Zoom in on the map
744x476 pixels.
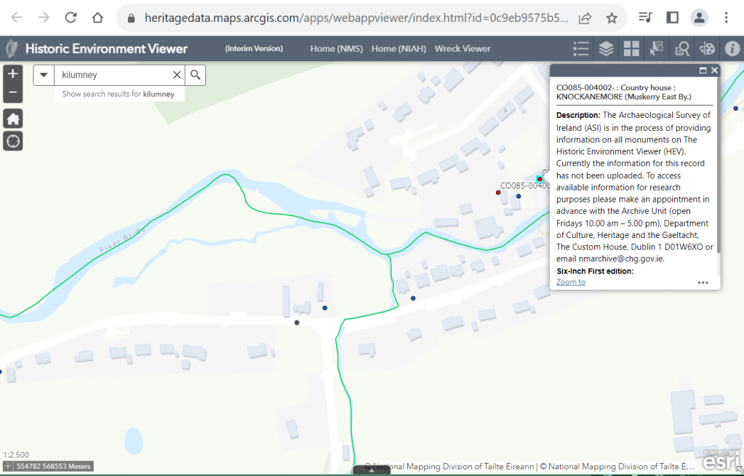[13, 74]
